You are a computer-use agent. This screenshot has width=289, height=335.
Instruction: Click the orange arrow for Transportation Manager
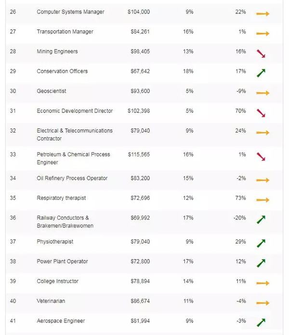coord(263,34)
